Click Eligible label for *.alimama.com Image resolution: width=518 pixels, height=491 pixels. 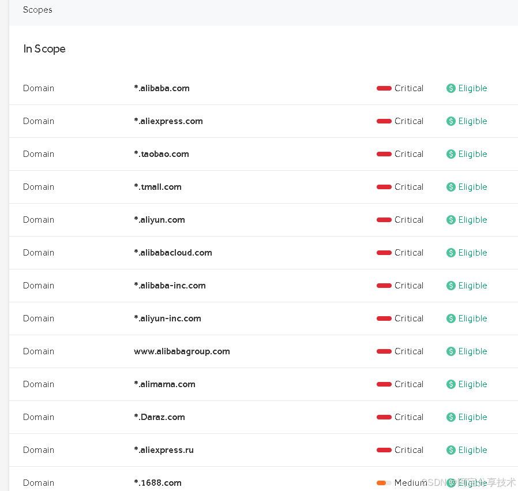[472, 384]
